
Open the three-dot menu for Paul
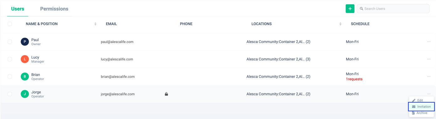tap(429, 42)
